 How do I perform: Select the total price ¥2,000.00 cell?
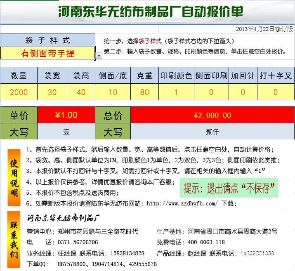[212, 115]
